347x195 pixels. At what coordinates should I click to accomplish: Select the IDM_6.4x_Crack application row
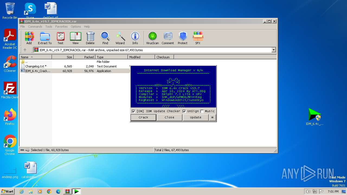(x=75, y=71)
